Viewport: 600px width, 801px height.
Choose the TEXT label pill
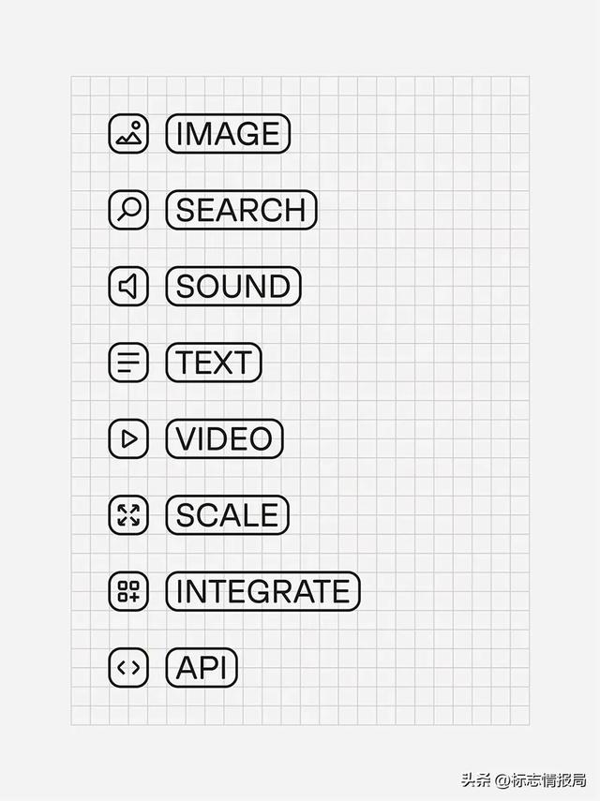pos(214,363)
